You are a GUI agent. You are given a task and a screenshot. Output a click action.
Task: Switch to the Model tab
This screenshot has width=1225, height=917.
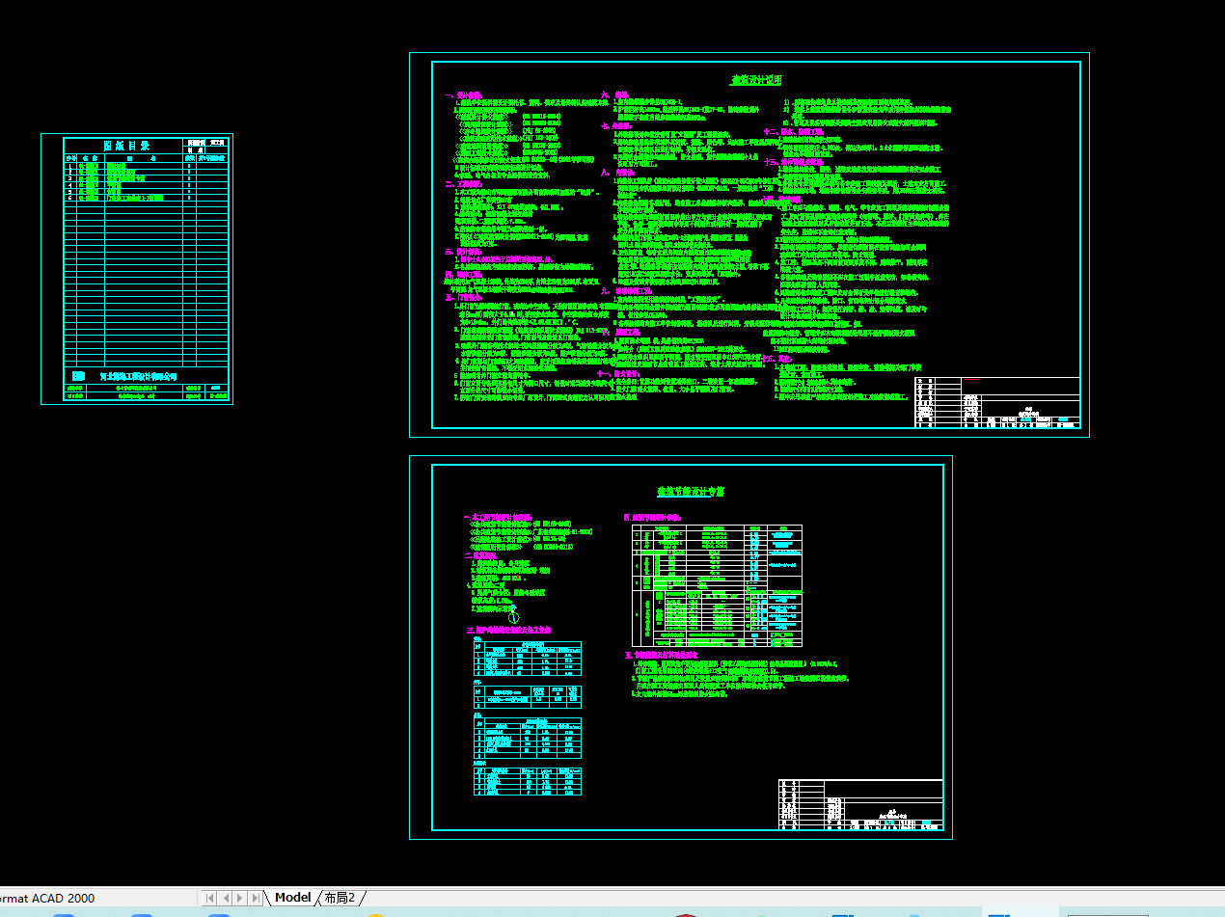(292, 898)
